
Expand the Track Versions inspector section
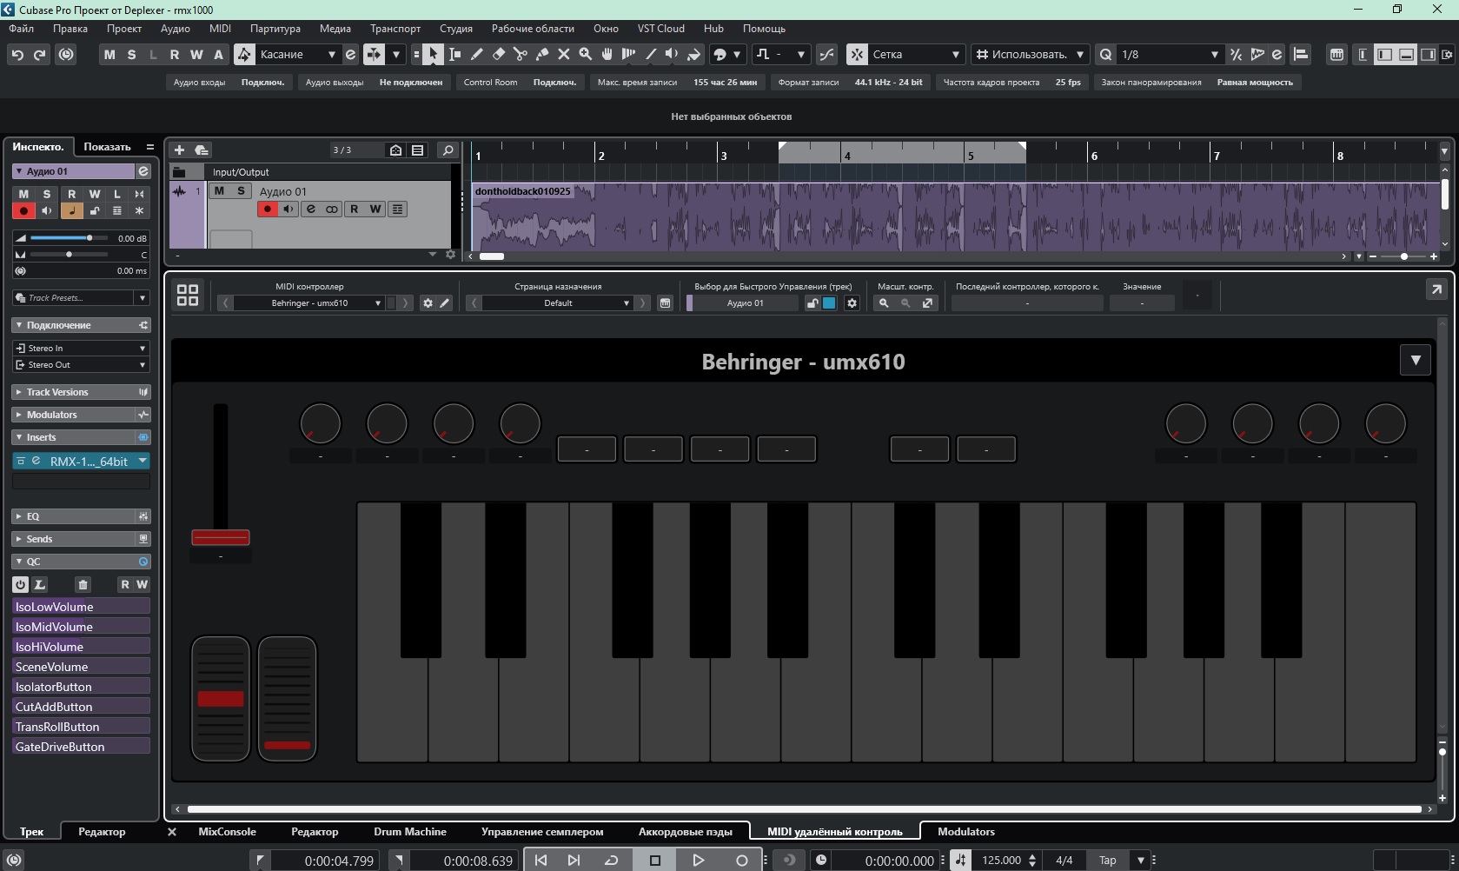[81, 392]
